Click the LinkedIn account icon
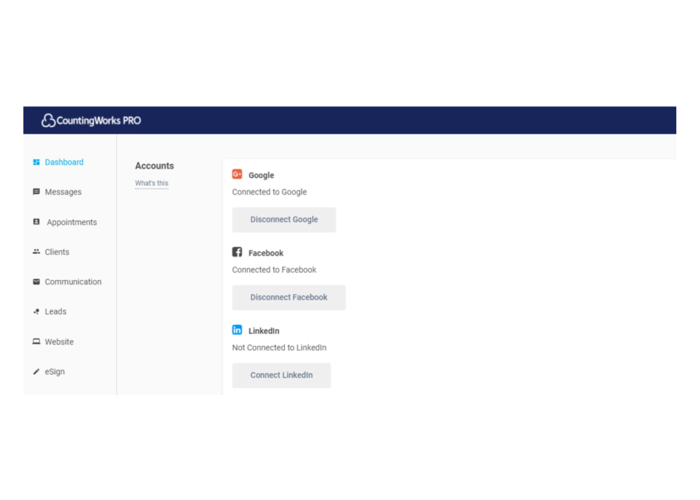 click(x=237, y=330)
